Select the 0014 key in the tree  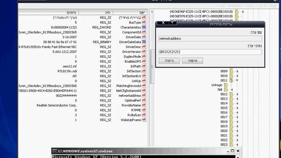point(224,104)
